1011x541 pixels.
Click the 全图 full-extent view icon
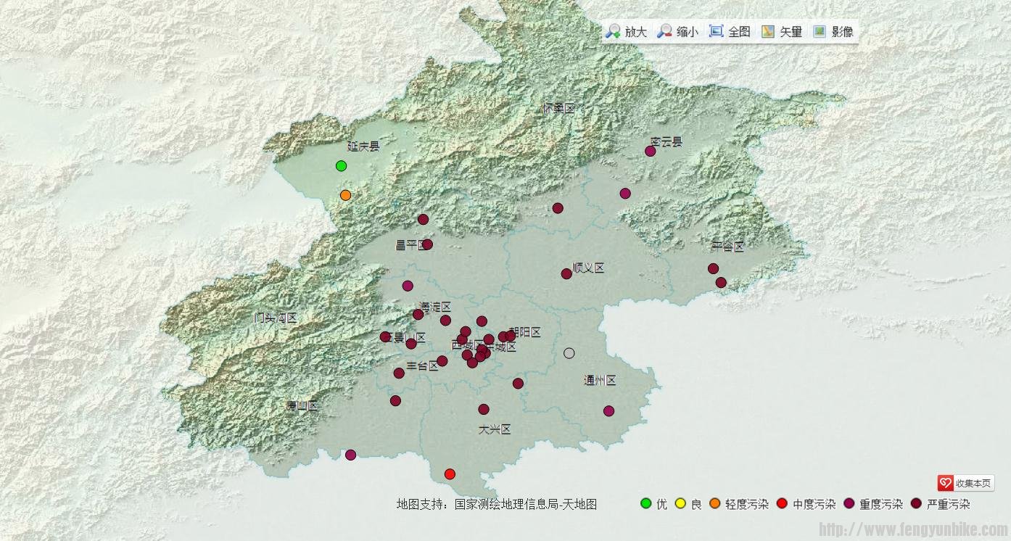coord(717,31)
